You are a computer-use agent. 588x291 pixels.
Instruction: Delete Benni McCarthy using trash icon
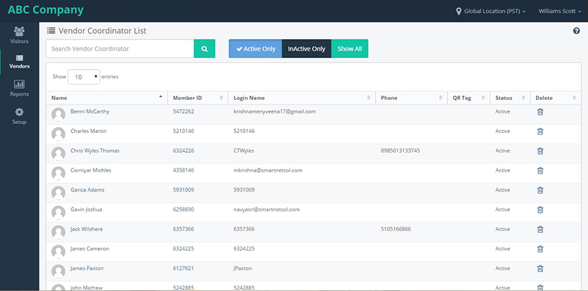pos(540,112)
